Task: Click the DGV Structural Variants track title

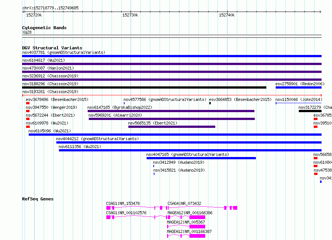Action: tap(52, 48)
